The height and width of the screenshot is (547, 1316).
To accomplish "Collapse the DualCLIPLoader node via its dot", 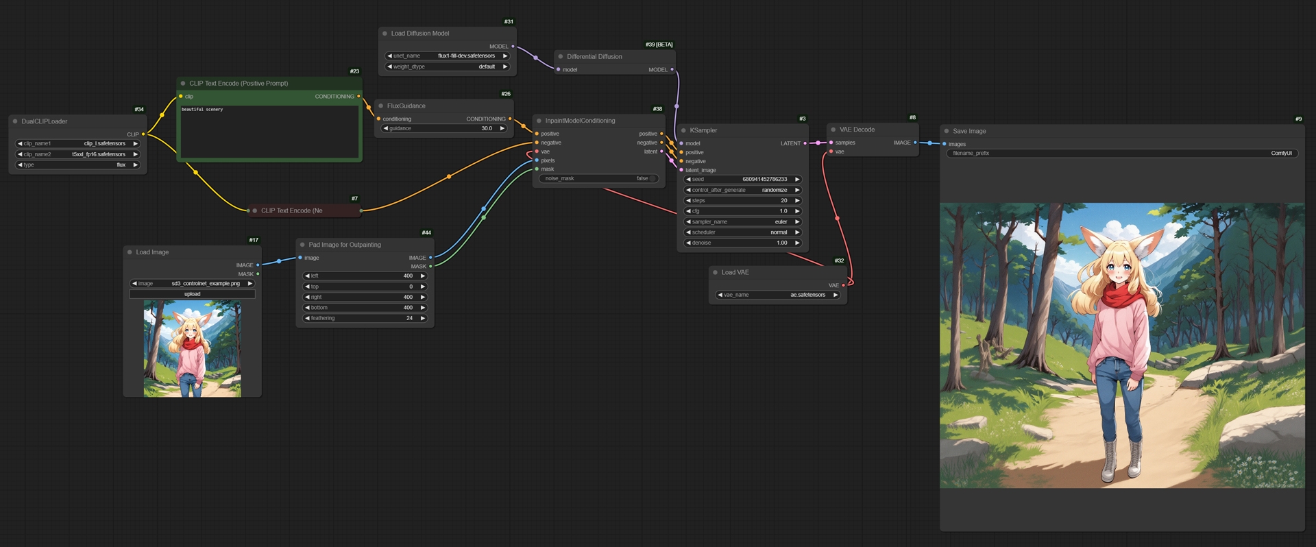I will tap(15, 121).
